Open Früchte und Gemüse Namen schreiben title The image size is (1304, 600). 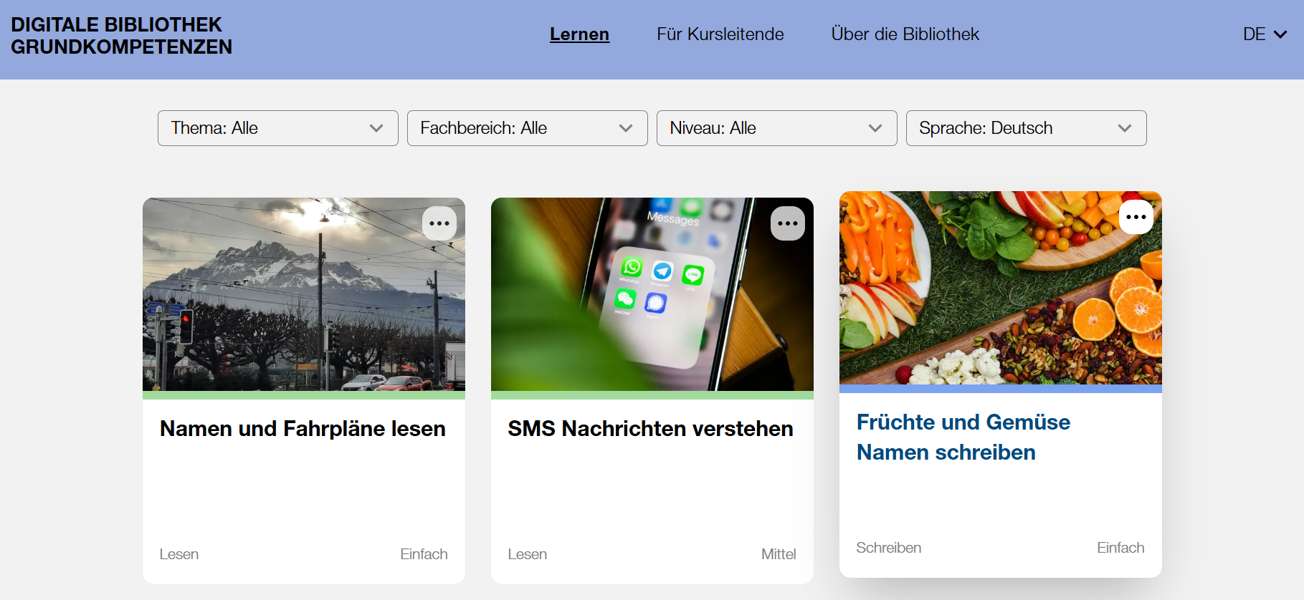point(963,437)
